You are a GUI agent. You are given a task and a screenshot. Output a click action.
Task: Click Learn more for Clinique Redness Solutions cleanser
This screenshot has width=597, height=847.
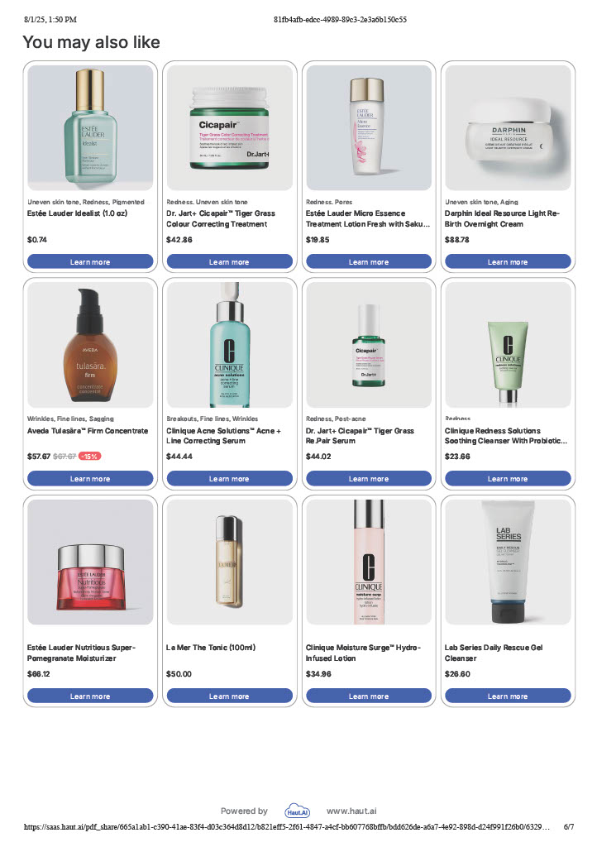508,479
